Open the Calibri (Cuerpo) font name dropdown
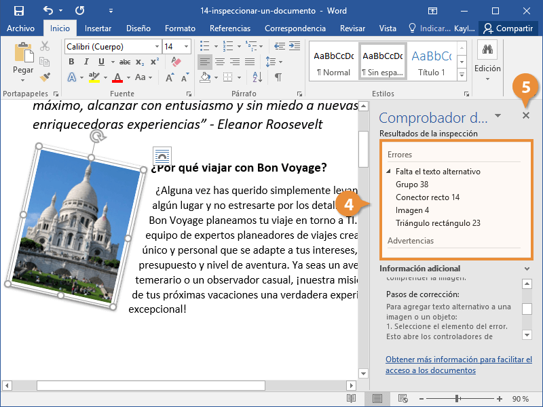Viewport: 543px width, 407px height. coord(157,46)
